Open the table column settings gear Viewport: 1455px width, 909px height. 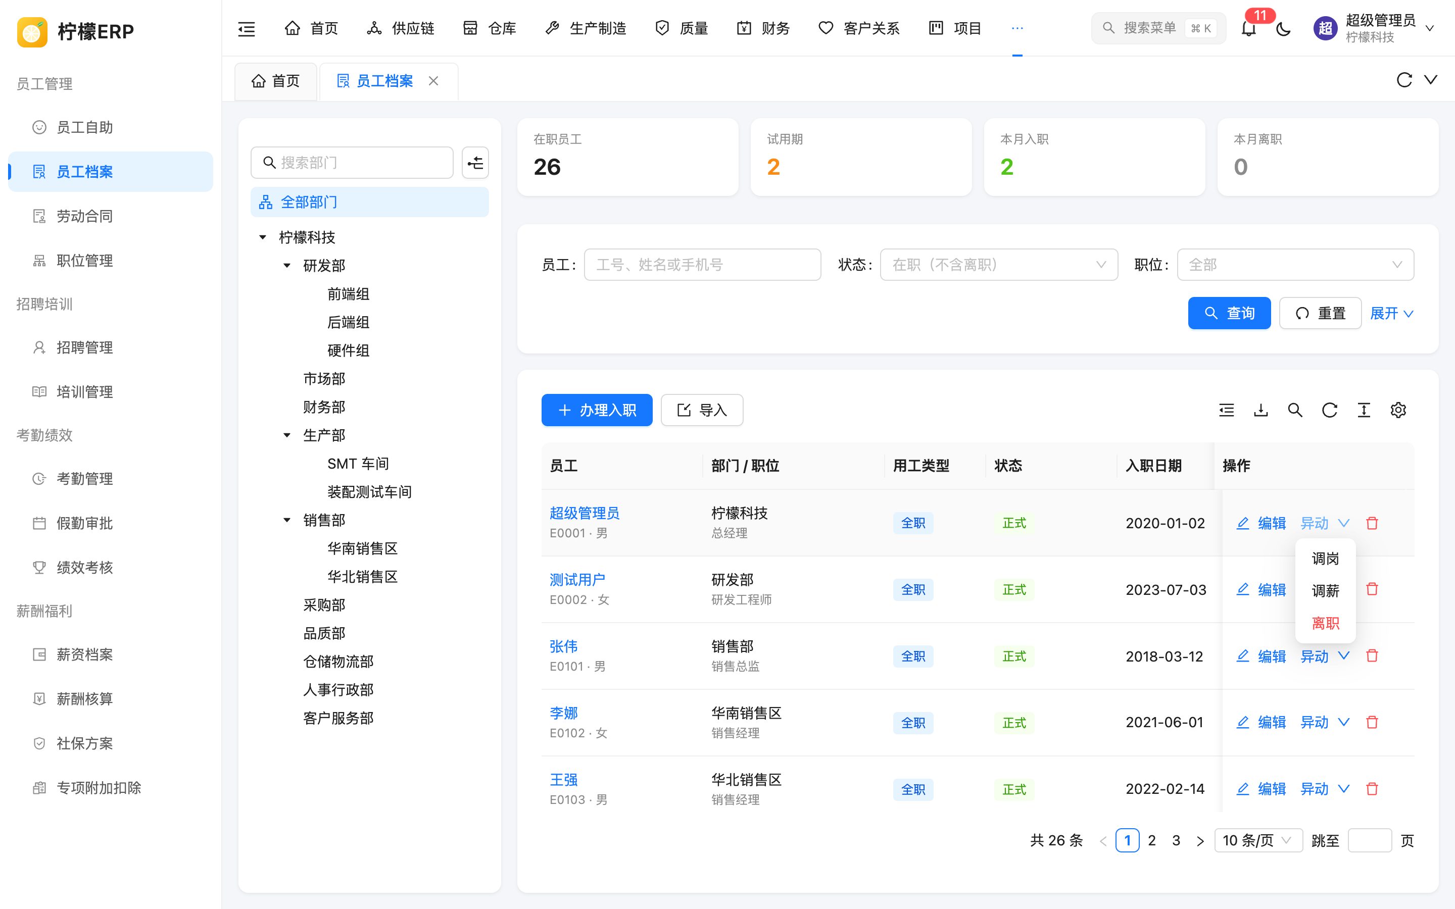tap(1398, 410)
